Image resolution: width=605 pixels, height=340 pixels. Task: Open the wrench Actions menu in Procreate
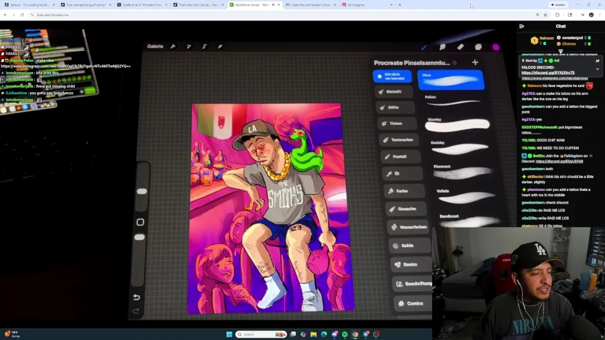point(173,46)
